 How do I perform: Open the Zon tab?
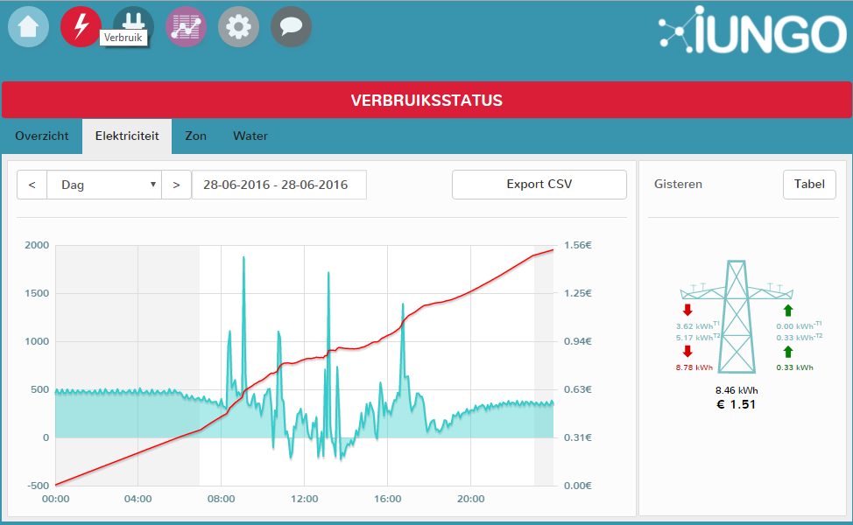(x=195, y=136)
